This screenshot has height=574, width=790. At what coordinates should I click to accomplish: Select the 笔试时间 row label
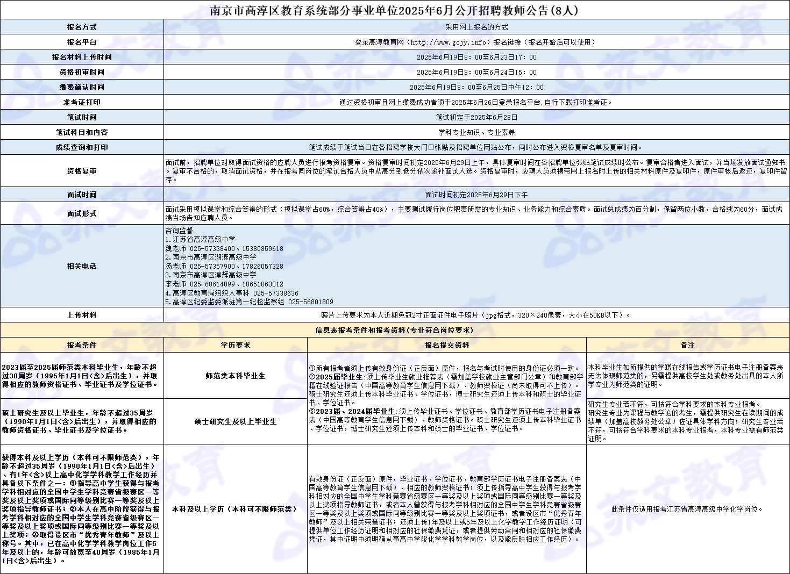(x=82, y=117)
